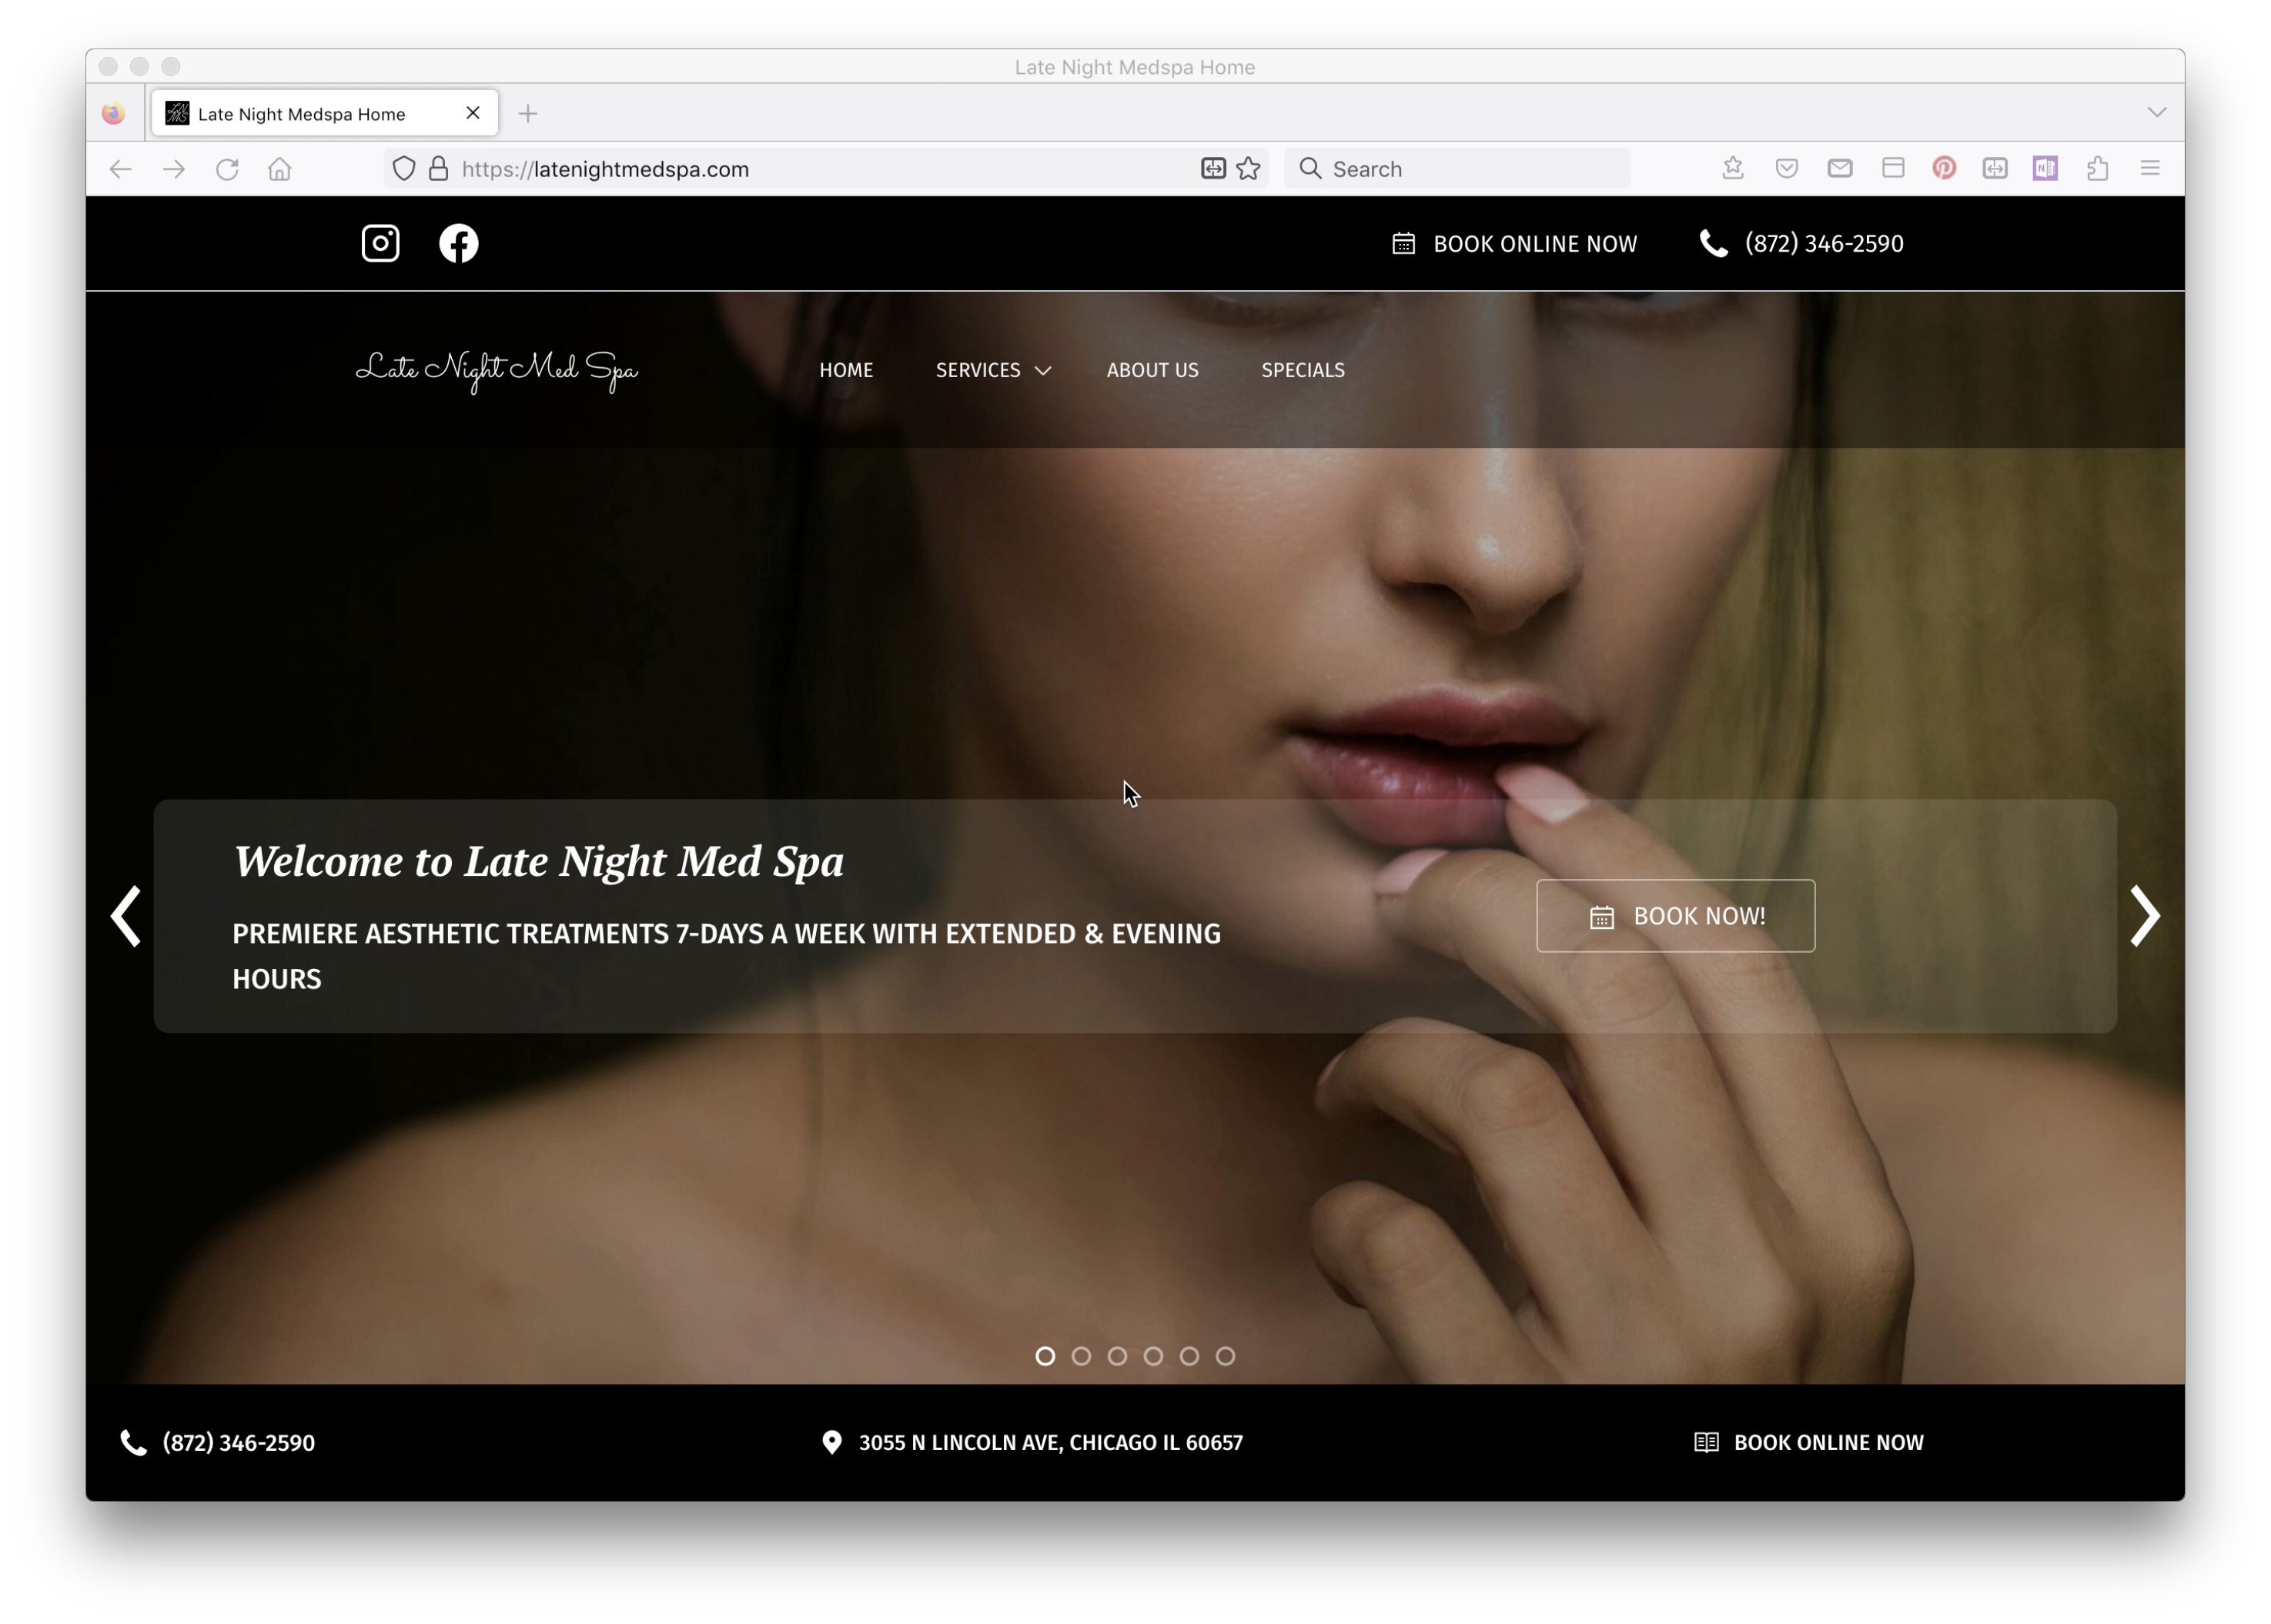This screenshot has width=2271, height=1624.
Task: Open the About Us page
Action: coord(1152,370)
